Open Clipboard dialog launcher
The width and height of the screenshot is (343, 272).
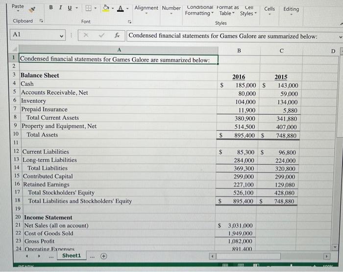(x=41, y=21)
